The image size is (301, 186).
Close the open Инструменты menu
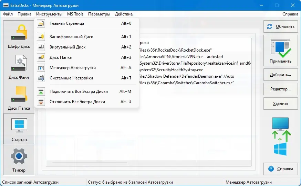coord(49,14)
